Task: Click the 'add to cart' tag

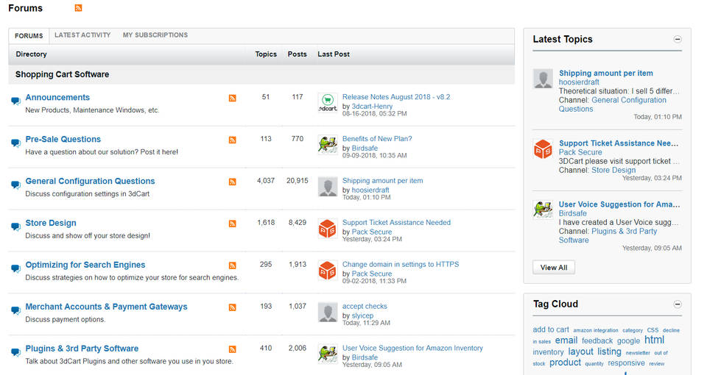Action: click(550, 329)
